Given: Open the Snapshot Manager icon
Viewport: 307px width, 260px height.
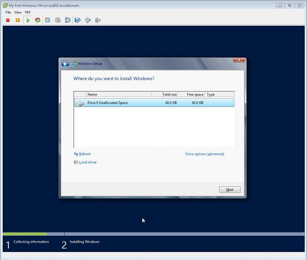Looking at the screenshot, I should (x=68, y=20).
